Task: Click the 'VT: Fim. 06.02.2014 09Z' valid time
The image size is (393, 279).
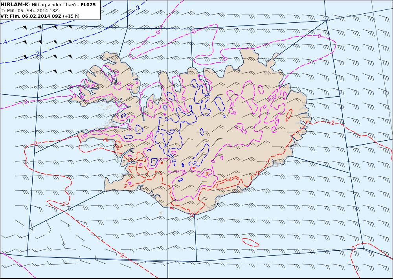Action: (31, 16)
